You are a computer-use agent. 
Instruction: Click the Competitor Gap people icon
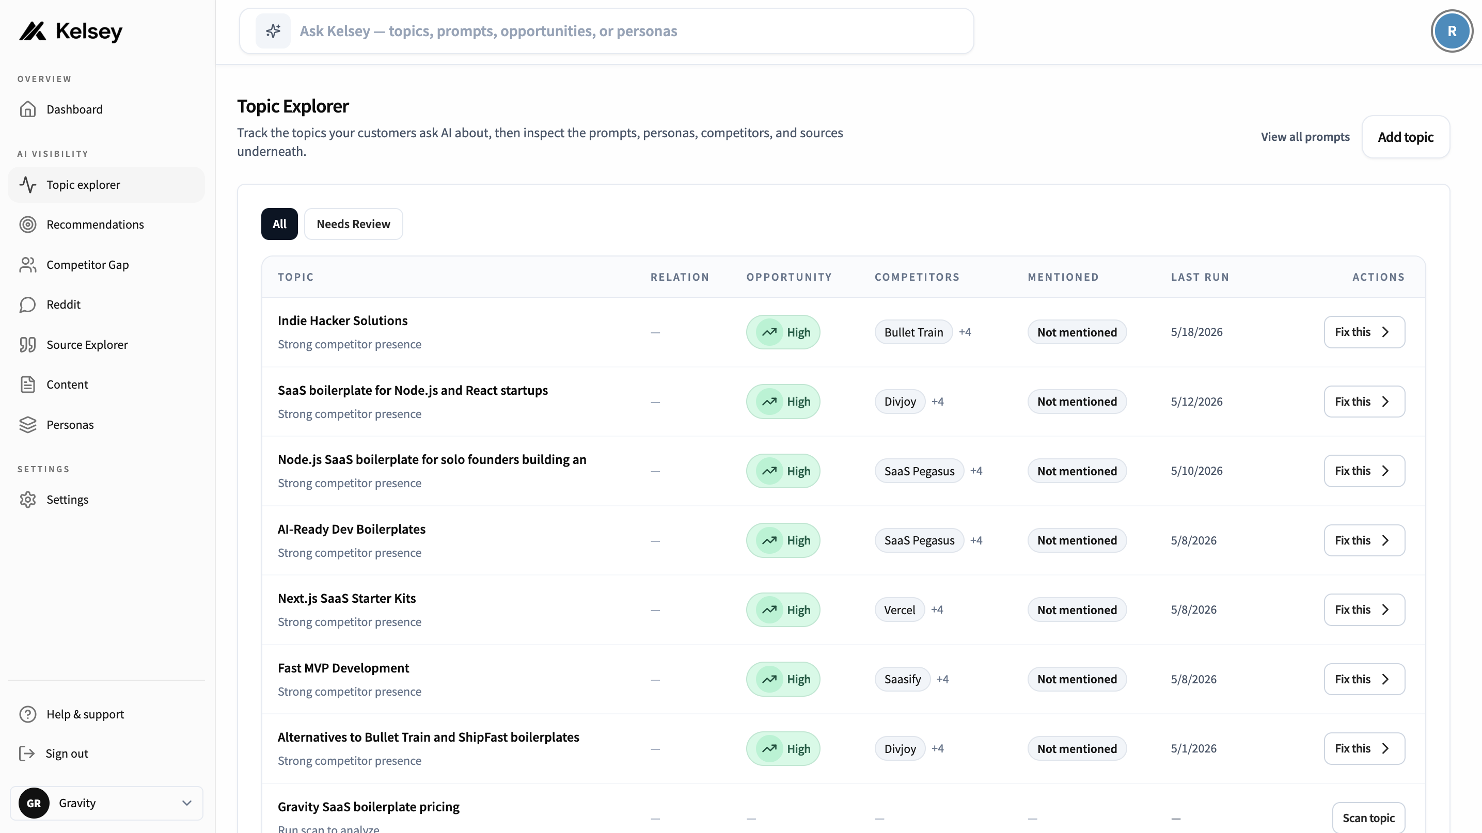[27, 264]
